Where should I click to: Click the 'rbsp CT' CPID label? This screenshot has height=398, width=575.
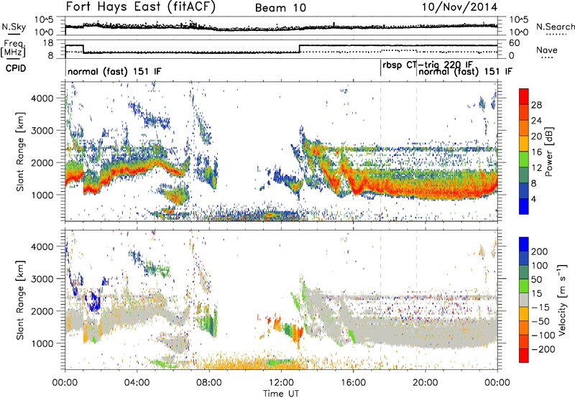pyautogui.click(x=399, y=65)
